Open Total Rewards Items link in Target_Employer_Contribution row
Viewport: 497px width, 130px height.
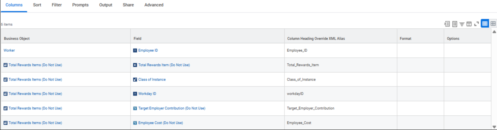pyautogui.click(x=35, y=108)
